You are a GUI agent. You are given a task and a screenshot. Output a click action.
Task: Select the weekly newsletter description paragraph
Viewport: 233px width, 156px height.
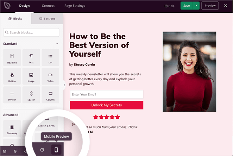click(x=105, y=79)
